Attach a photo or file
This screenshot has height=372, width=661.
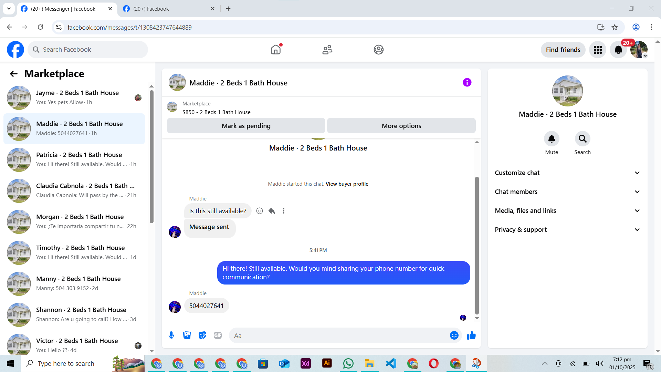pos(187,335)
